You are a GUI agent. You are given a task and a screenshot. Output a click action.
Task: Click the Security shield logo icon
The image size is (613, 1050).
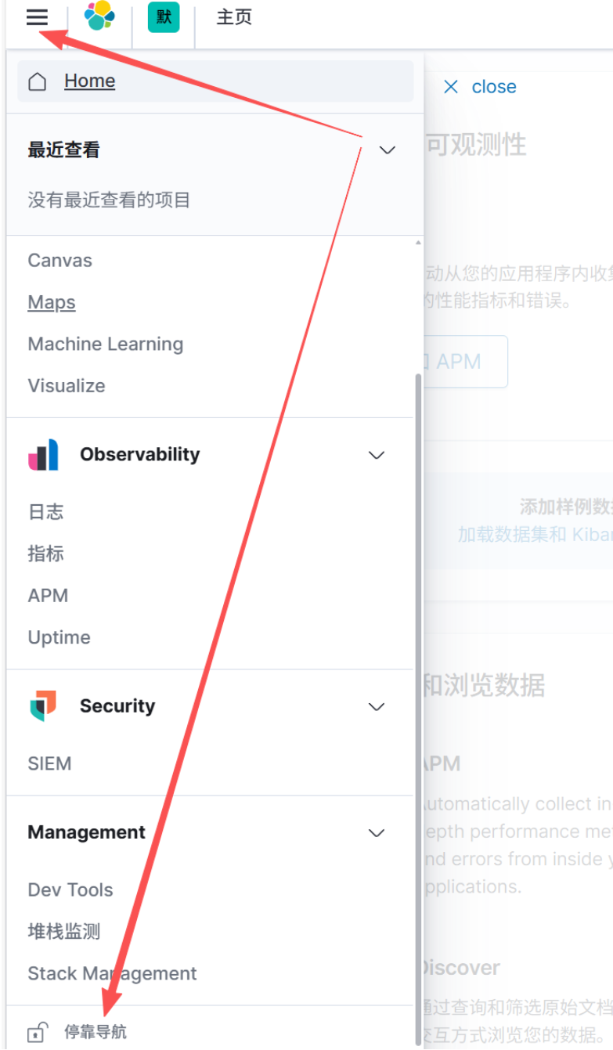[x=43, y=706]
